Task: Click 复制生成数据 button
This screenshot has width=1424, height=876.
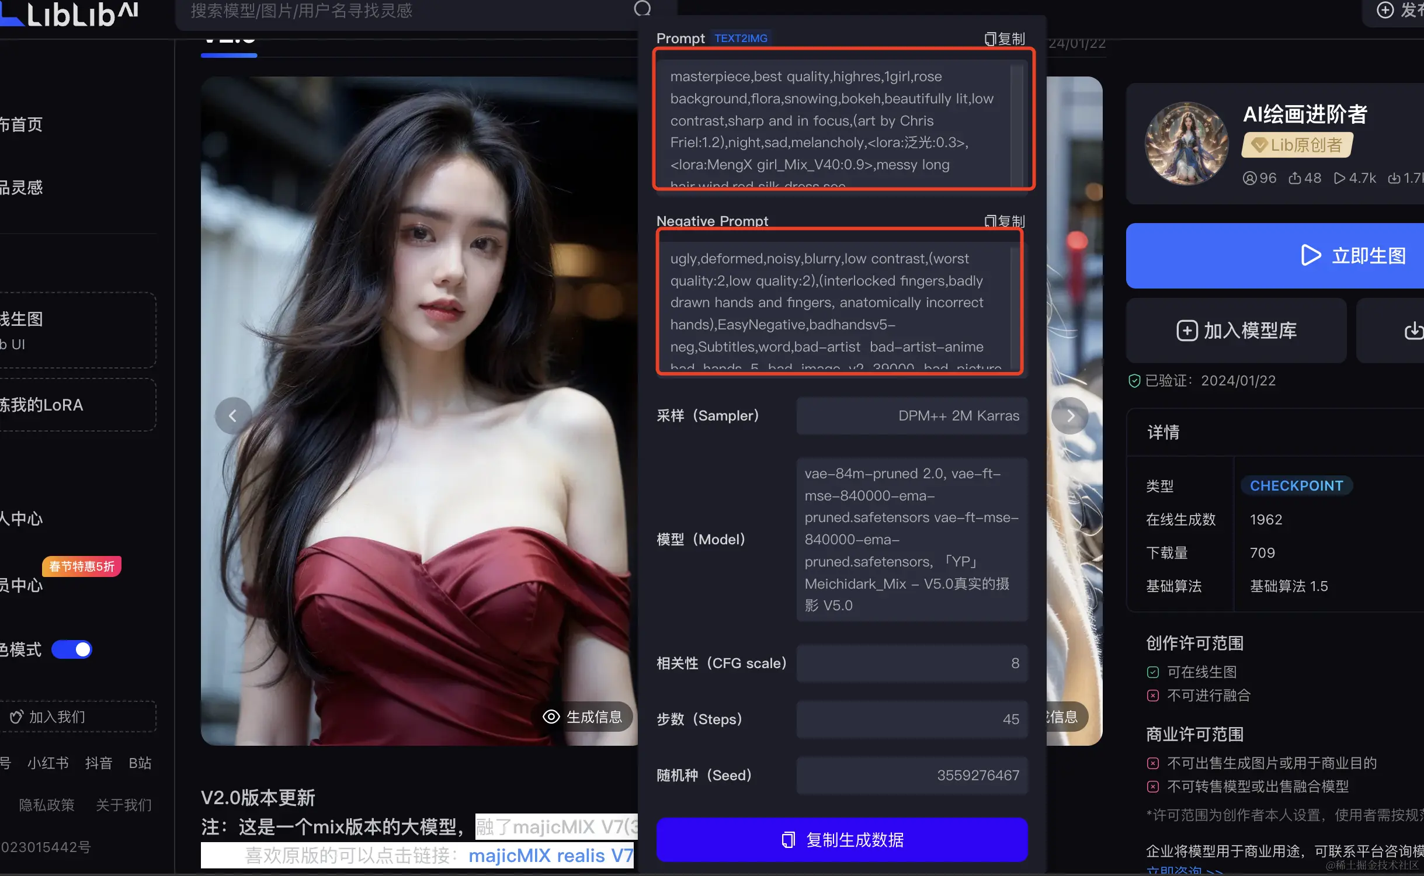Action: (841, 840)
